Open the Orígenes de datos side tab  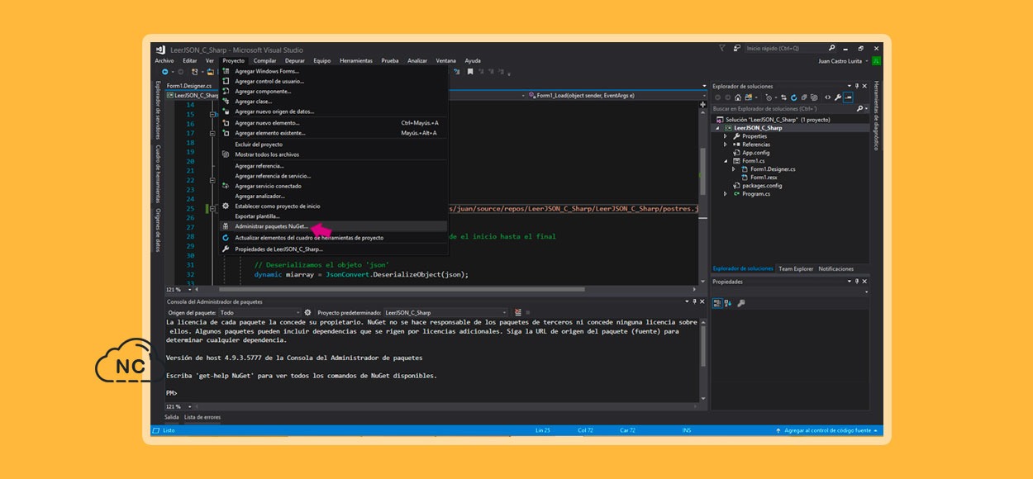tap(157, 230)
